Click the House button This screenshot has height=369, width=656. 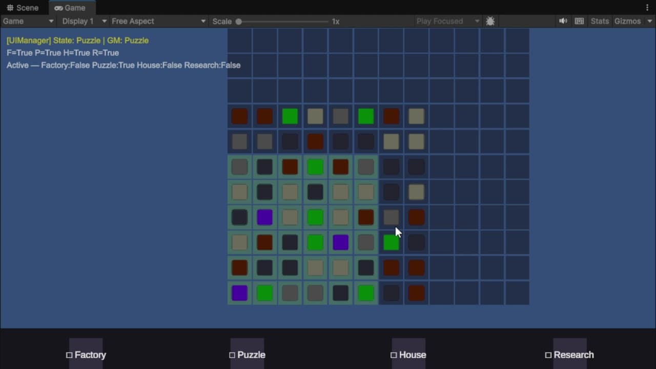click(x=408, y=354)
